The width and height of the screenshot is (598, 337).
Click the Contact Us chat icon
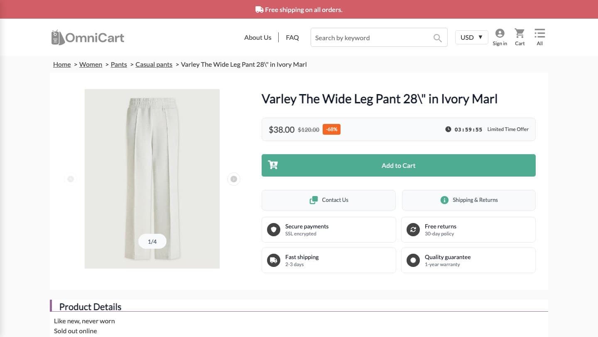coord(314,200)
